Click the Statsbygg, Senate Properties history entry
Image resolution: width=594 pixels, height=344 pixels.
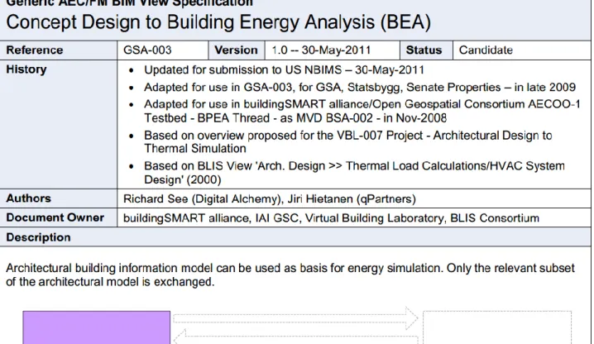tap(360, 87)
